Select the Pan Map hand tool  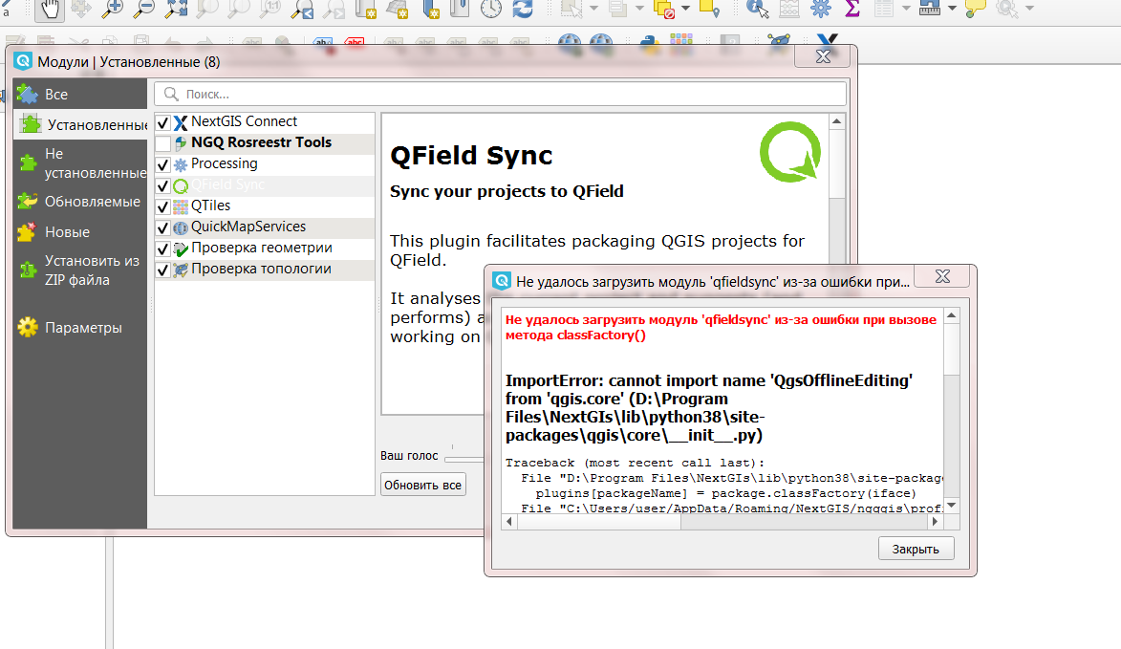click(x=50, y=10)
